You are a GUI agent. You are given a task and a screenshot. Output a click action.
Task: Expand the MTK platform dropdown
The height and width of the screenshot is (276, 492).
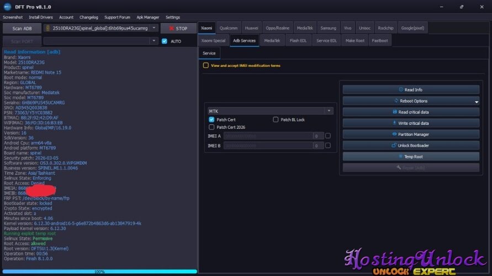click(329, 111)
